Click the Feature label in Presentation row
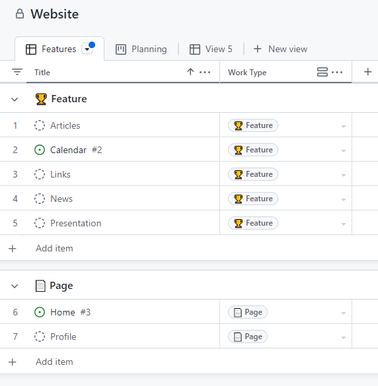This screenshot has height=386, width=378. coord(253,223)
